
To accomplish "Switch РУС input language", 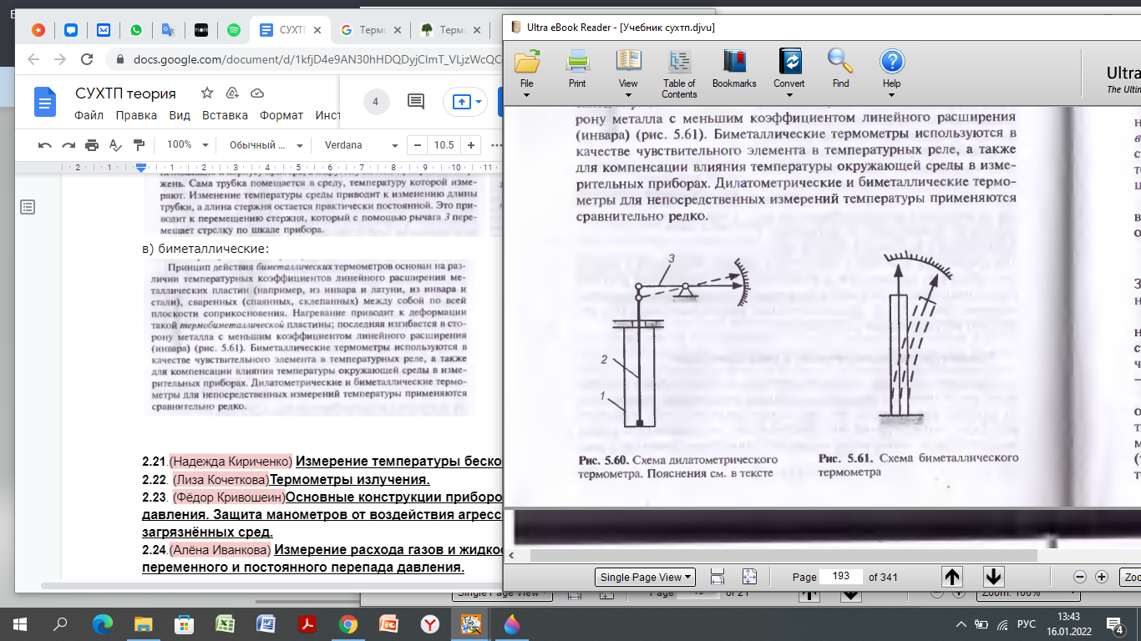I will pyautogui.click(x=1027, y=624).
